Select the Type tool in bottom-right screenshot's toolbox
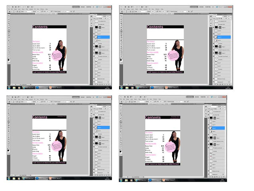 (121, 135)
